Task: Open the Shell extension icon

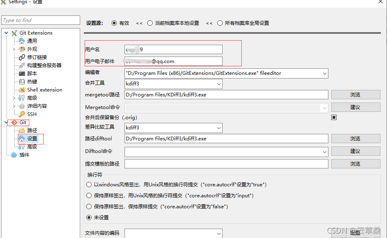Action: (22, 90)
